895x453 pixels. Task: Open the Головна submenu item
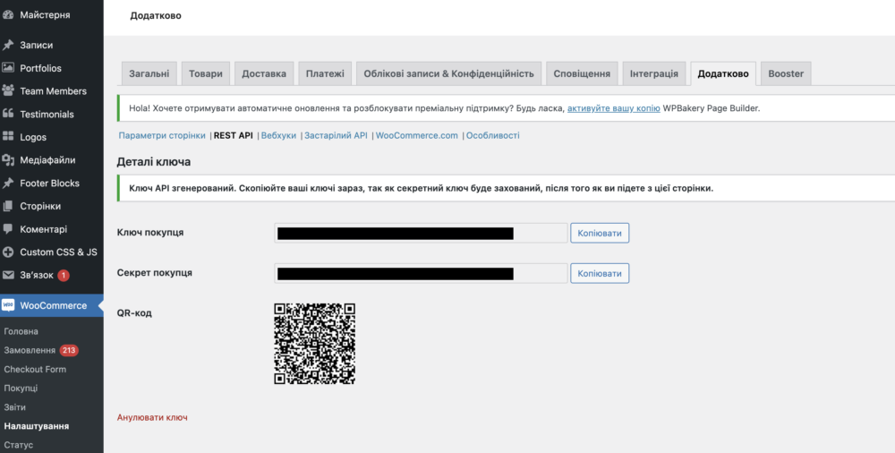pos(21,331)
